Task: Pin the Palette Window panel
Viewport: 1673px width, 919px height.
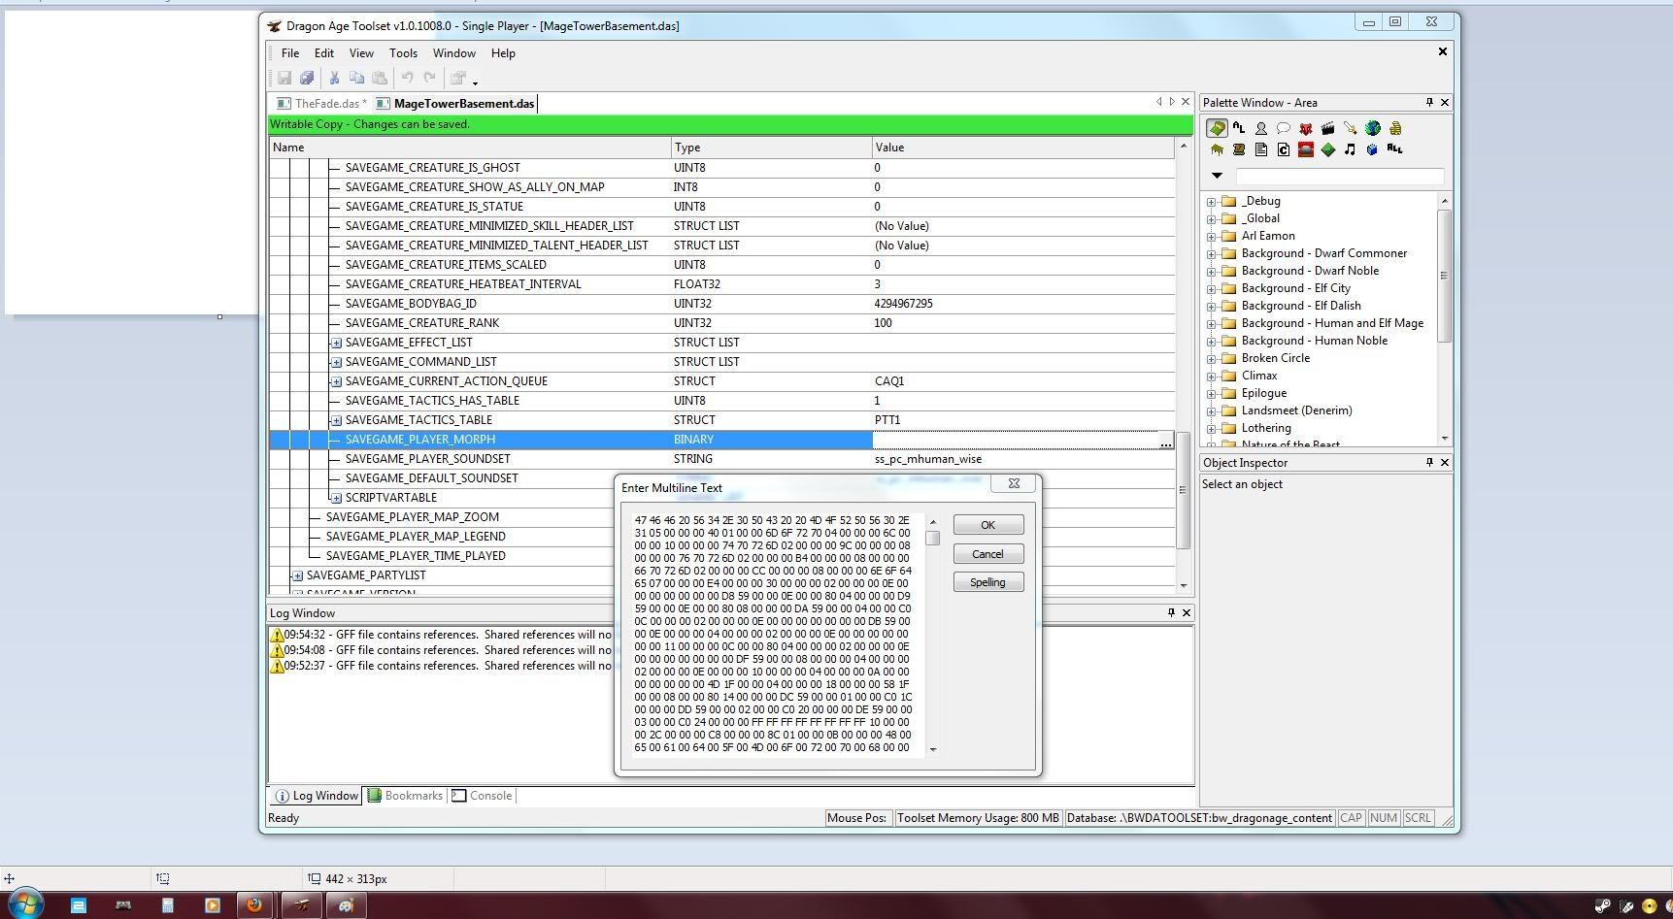Action: (1428, 103)
